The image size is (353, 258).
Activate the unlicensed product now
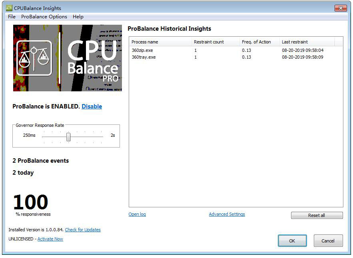coord(50,239)
